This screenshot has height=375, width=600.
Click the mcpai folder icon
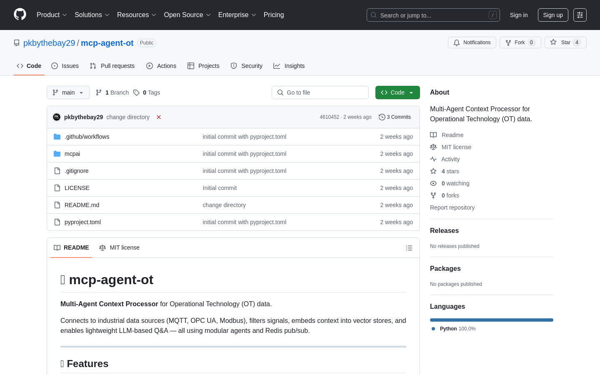[x=57, y=154]
